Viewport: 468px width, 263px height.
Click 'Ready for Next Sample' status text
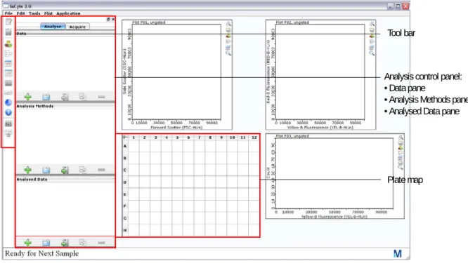click(x=41, y=253)
